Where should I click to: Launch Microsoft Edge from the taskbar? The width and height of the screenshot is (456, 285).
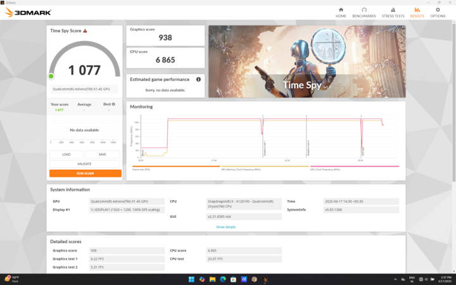[x=223, y=279]
